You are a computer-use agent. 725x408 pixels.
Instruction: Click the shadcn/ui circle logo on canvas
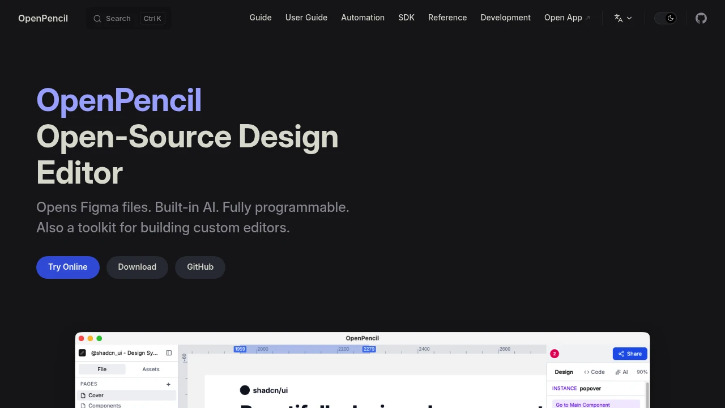click(x=245, y=390)
